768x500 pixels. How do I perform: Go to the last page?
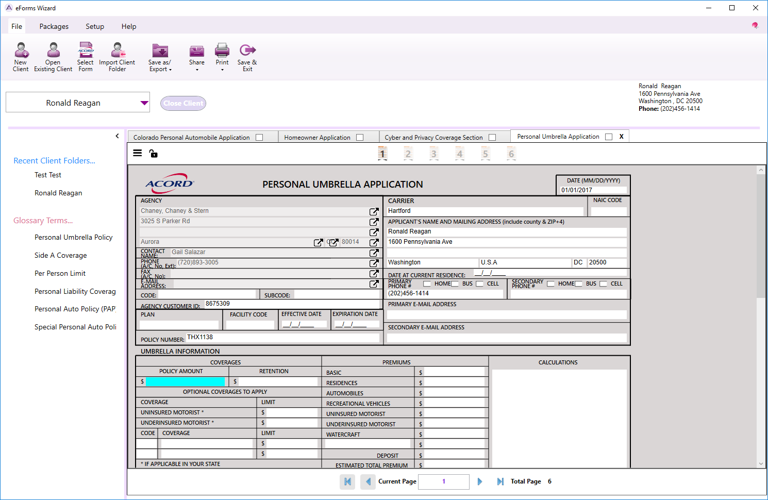[500, 481]
